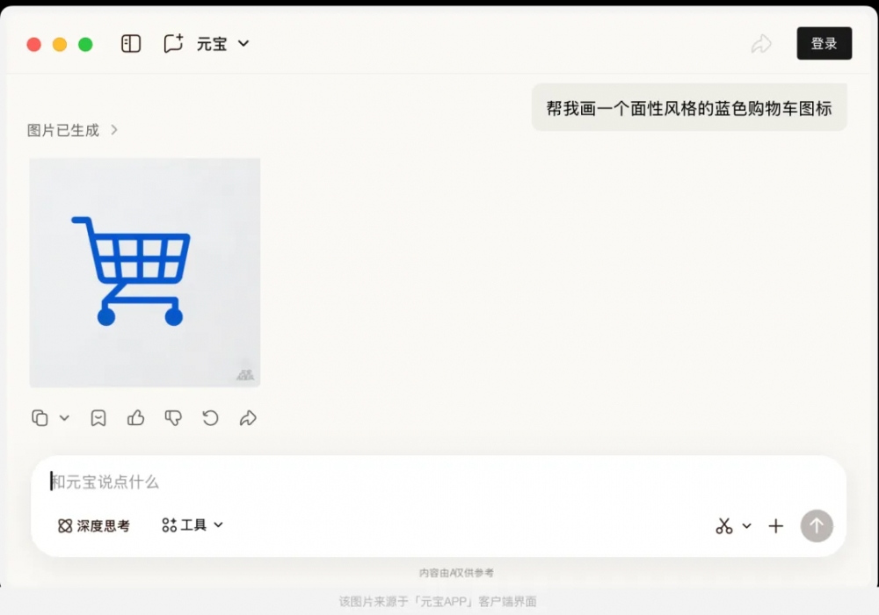The width and height of the screenshot is (879, 615).
Task: Open the chevron next to the copy icon
Action: (64, 418)
